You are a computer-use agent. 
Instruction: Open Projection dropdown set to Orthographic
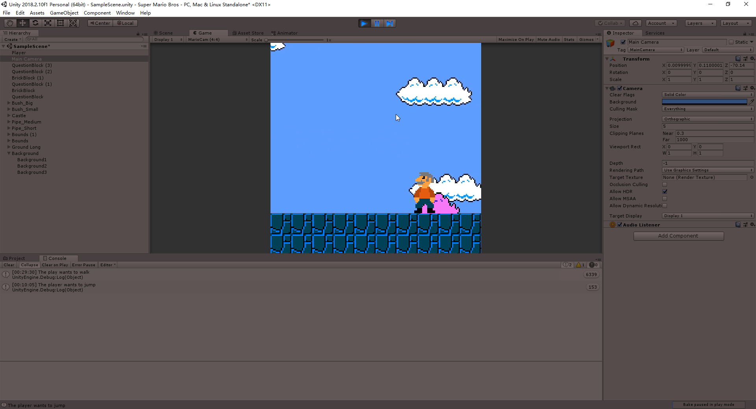click(708, 119)
